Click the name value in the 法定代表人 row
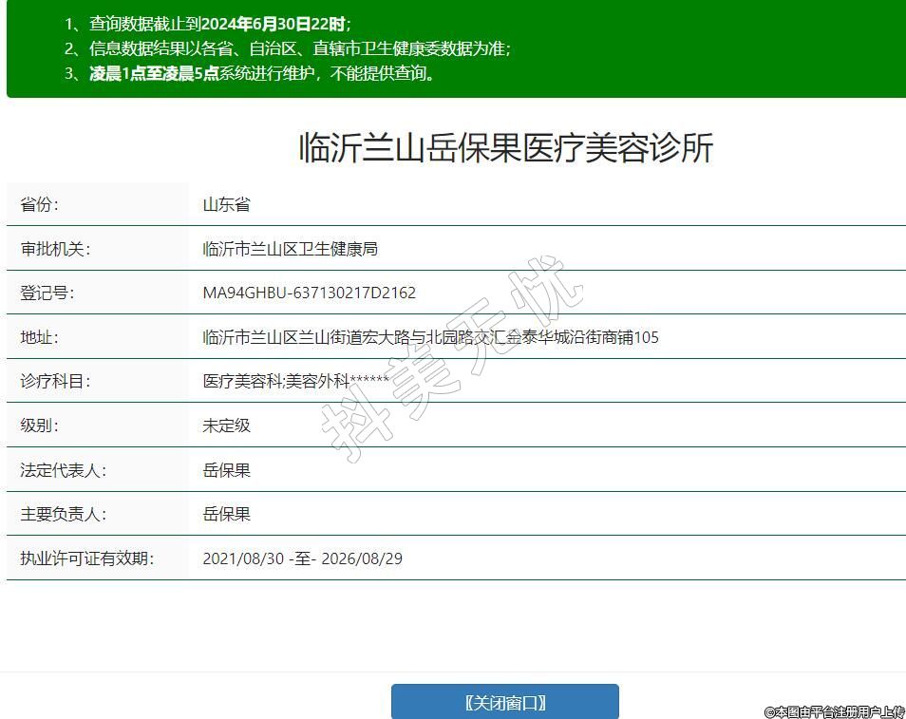Viewport: 906px width, 719px height. coord(226,470)
